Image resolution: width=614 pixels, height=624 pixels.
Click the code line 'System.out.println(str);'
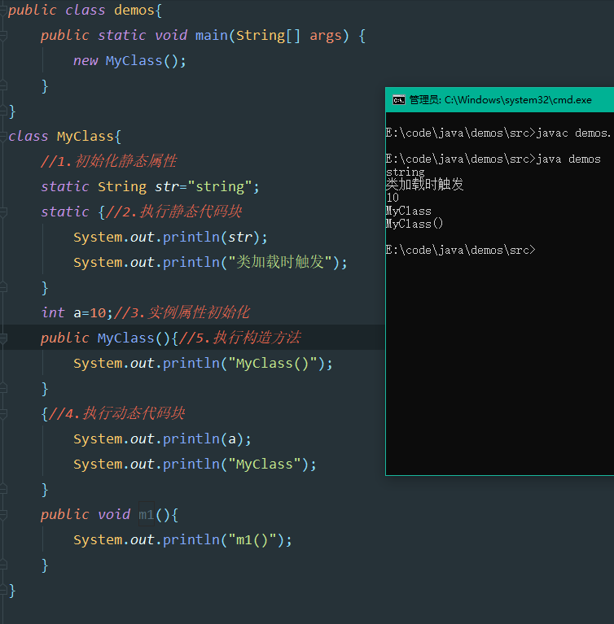pyautogui.click(x=170, y=238)
